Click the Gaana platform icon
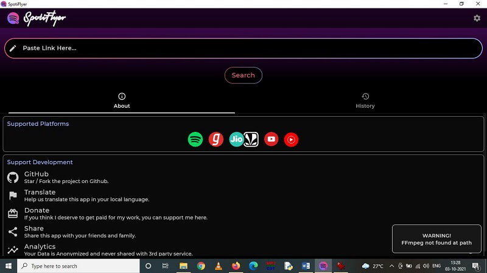This screenshot has height=273, width=487. 216,139
